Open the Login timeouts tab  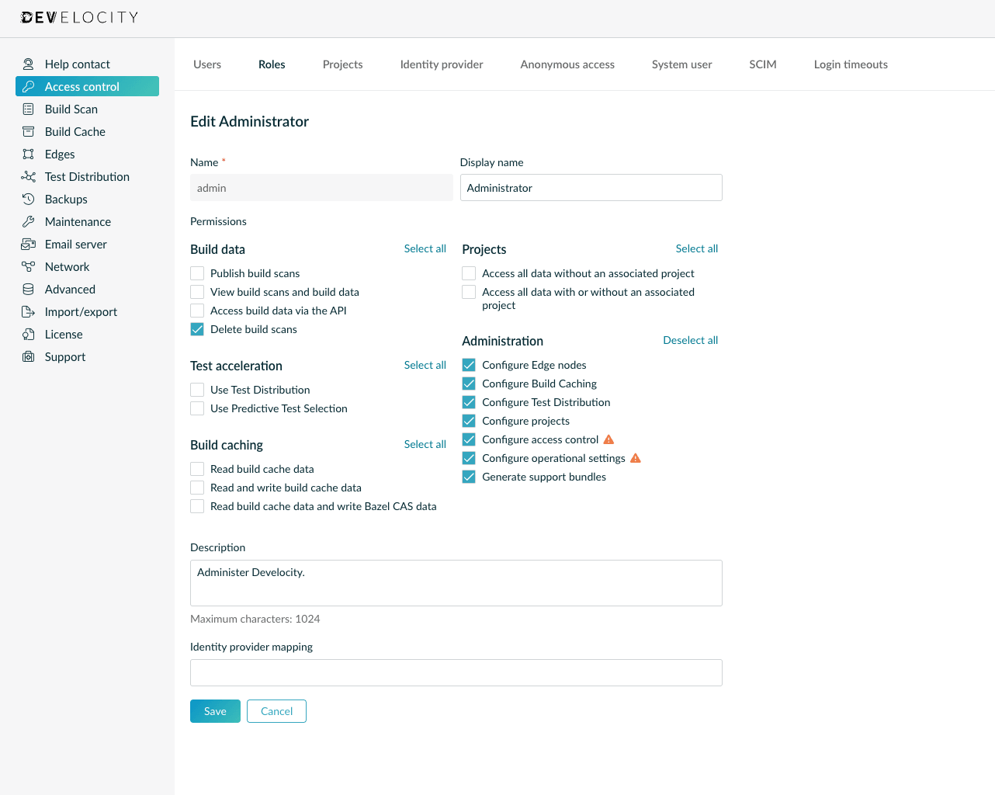pyautogui.click(x=851, y=64)
